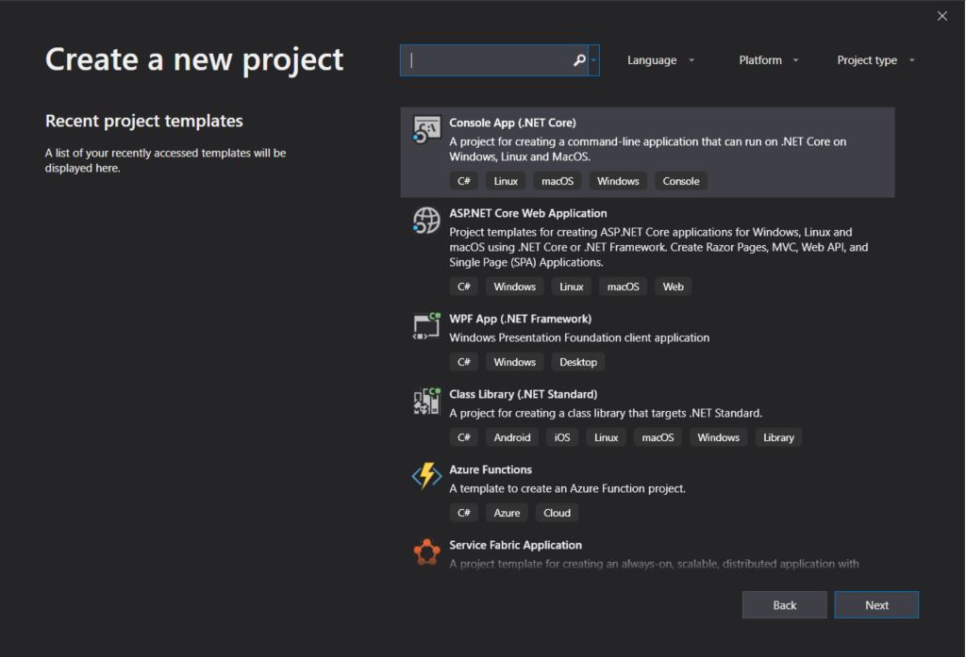Click the Android tag under Class Library
This screenshot has width=966, height=657.
click(x=512, y=437)
